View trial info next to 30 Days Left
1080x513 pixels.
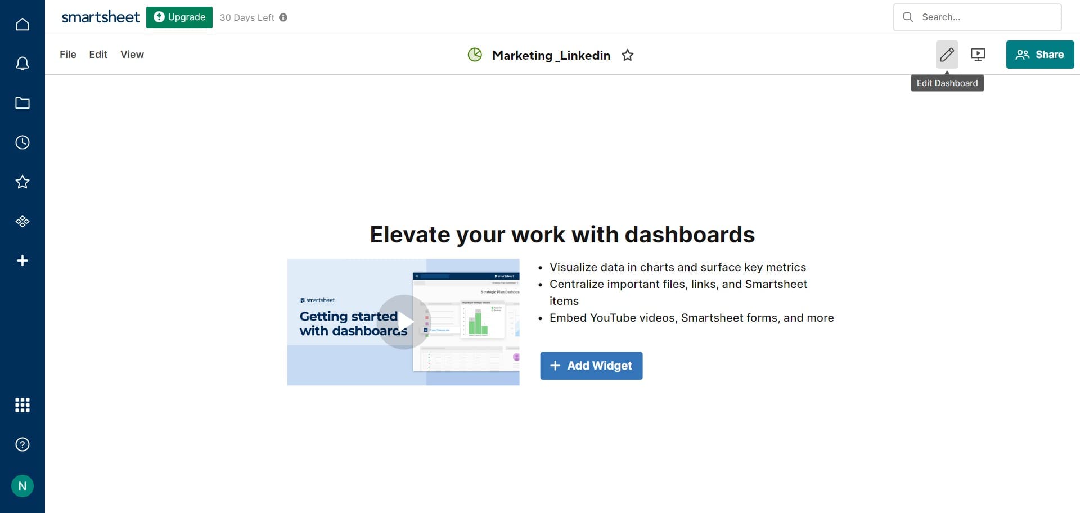coord(284,17)
